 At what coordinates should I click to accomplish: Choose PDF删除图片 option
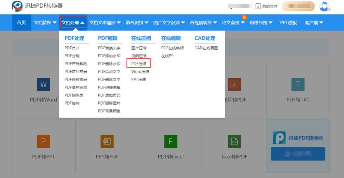point(109,103)
